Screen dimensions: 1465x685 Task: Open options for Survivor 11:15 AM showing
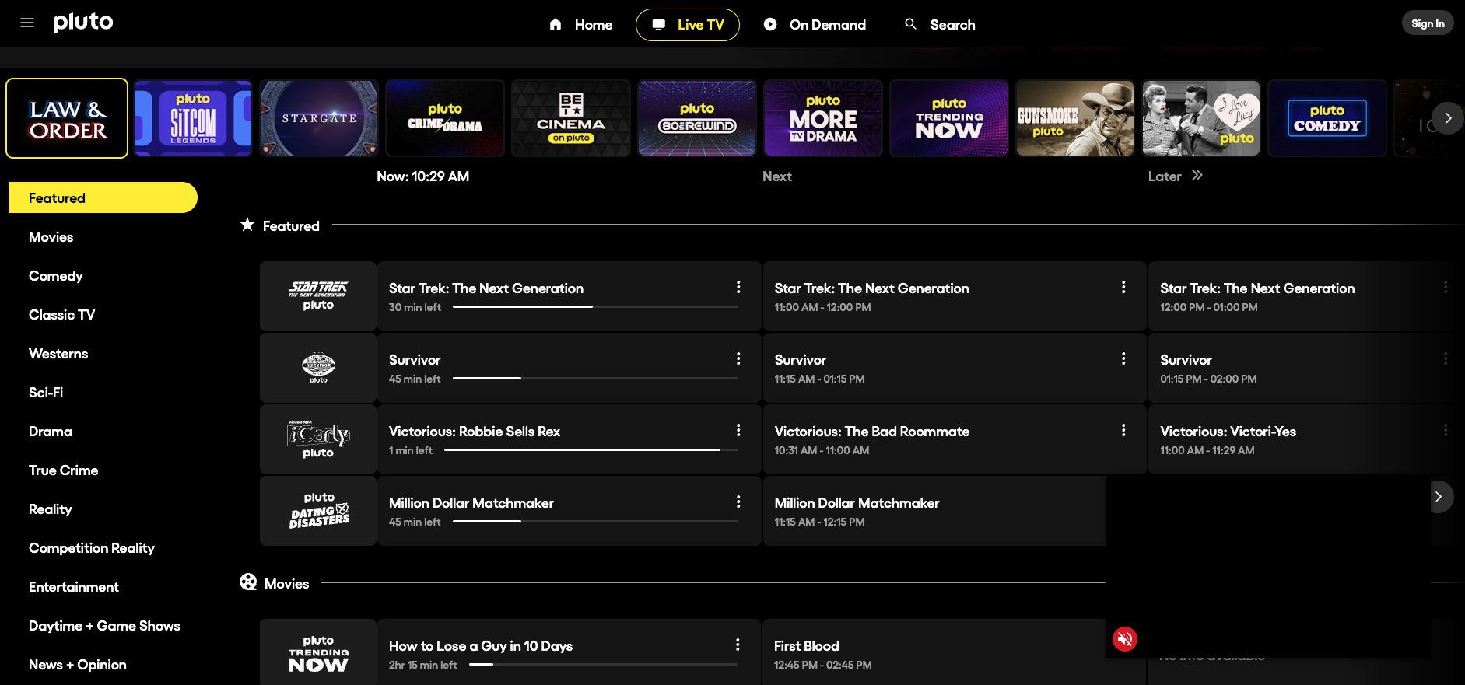tap(1123, 358)
